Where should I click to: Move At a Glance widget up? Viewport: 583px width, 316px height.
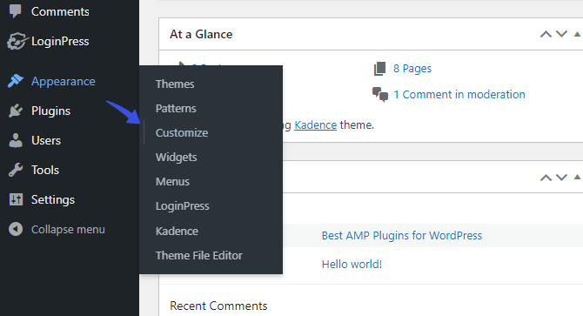click(x=546, y=34)
